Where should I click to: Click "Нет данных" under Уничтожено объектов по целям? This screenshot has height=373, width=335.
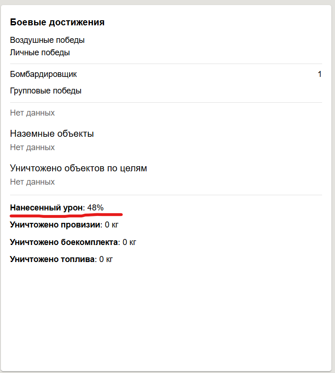click(x=32, y=182)
